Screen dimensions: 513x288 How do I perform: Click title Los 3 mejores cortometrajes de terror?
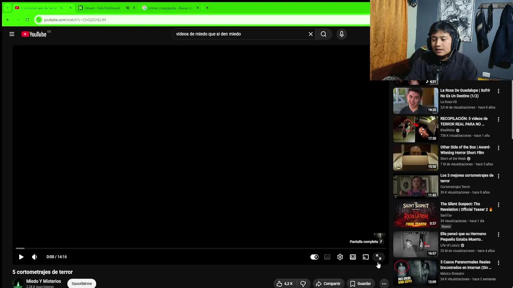467,178
